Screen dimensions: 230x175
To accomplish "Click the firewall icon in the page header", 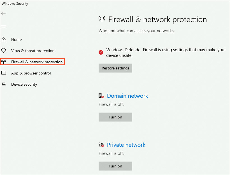I will click(102, 19).
